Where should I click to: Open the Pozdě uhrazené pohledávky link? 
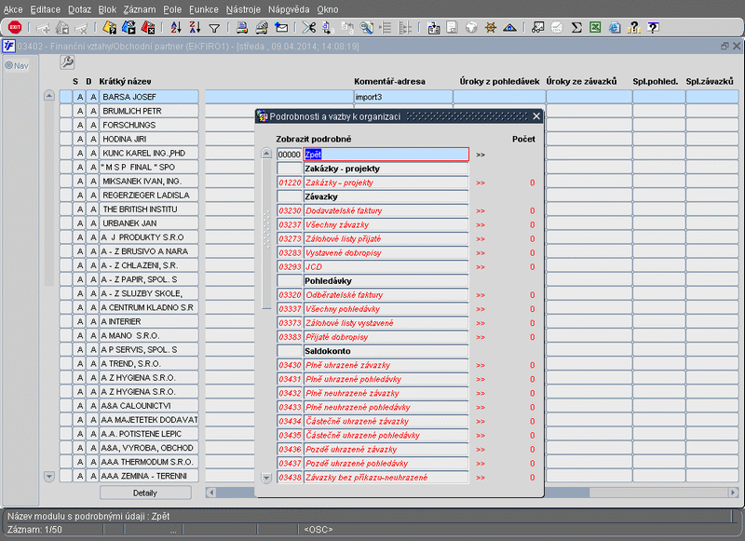[x=386, y=463]
